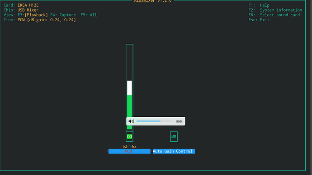Click the left red arrow before PCM
This screenshot has width=312, height=175.
click(x=107, y=151)
